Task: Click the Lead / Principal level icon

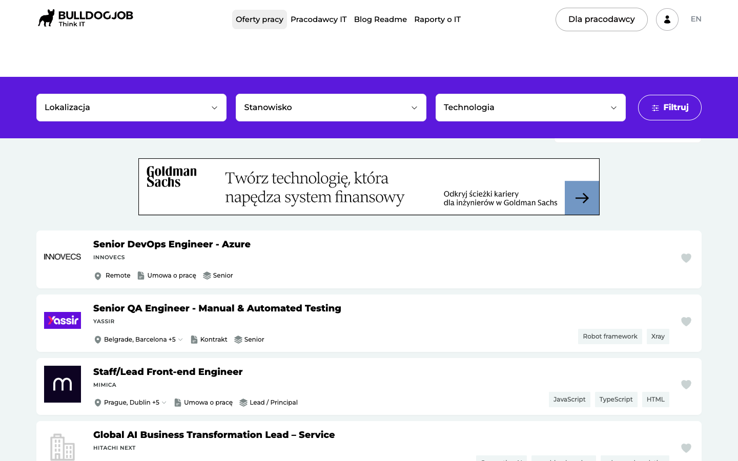Action: [x=243, y=403]
